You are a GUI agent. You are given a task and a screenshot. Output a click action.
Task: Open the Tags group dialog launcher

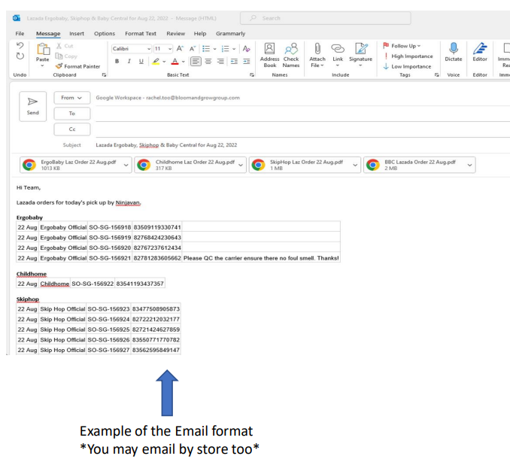click(436, 74)
